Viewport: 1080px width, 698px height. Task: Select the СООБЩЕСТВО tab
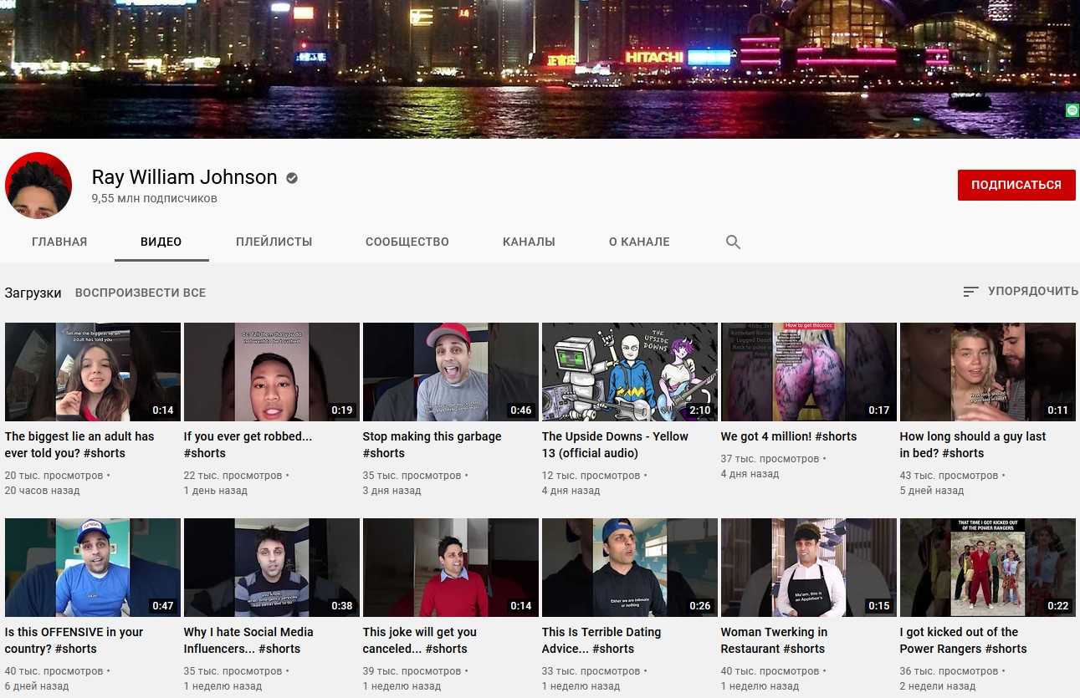click(x=407, y=242)
